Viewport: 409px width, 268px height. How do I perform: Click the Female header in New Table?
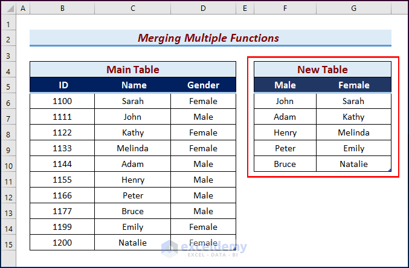tap(353, 85)
